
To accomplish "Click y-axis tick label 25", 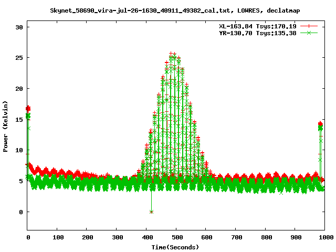I will [19, 58].
